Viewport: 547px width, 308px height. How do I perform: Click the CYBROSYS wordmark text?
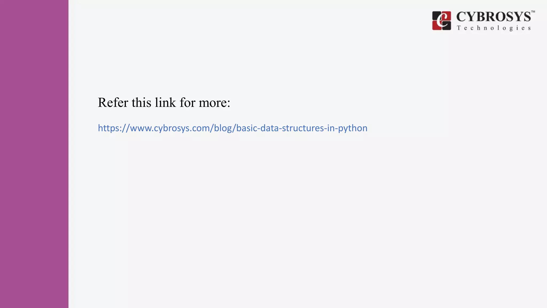494,17
